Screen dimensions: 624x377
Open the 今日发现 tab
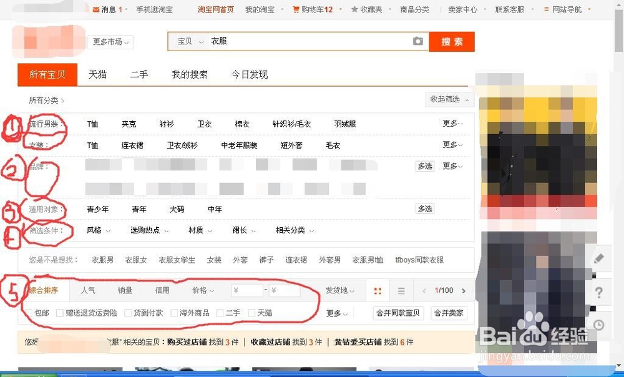coord(250,74)
